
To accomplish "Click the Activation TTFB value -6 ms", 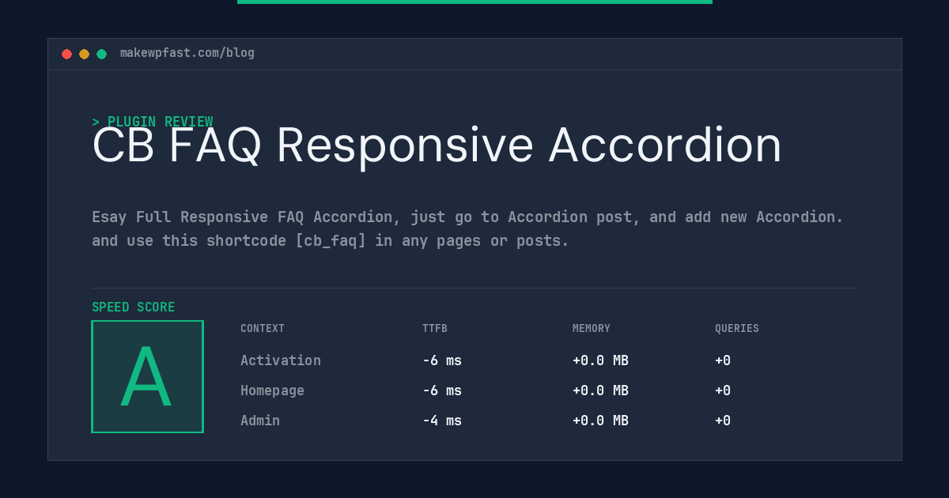I will coord(442,360).
